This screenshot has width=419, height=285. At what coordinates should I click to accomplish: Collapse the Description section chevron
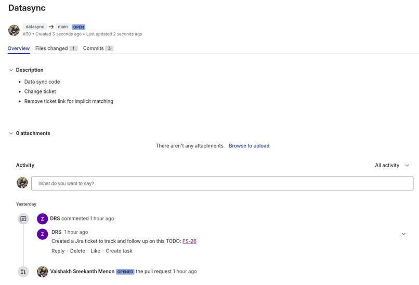click(11, 70)
